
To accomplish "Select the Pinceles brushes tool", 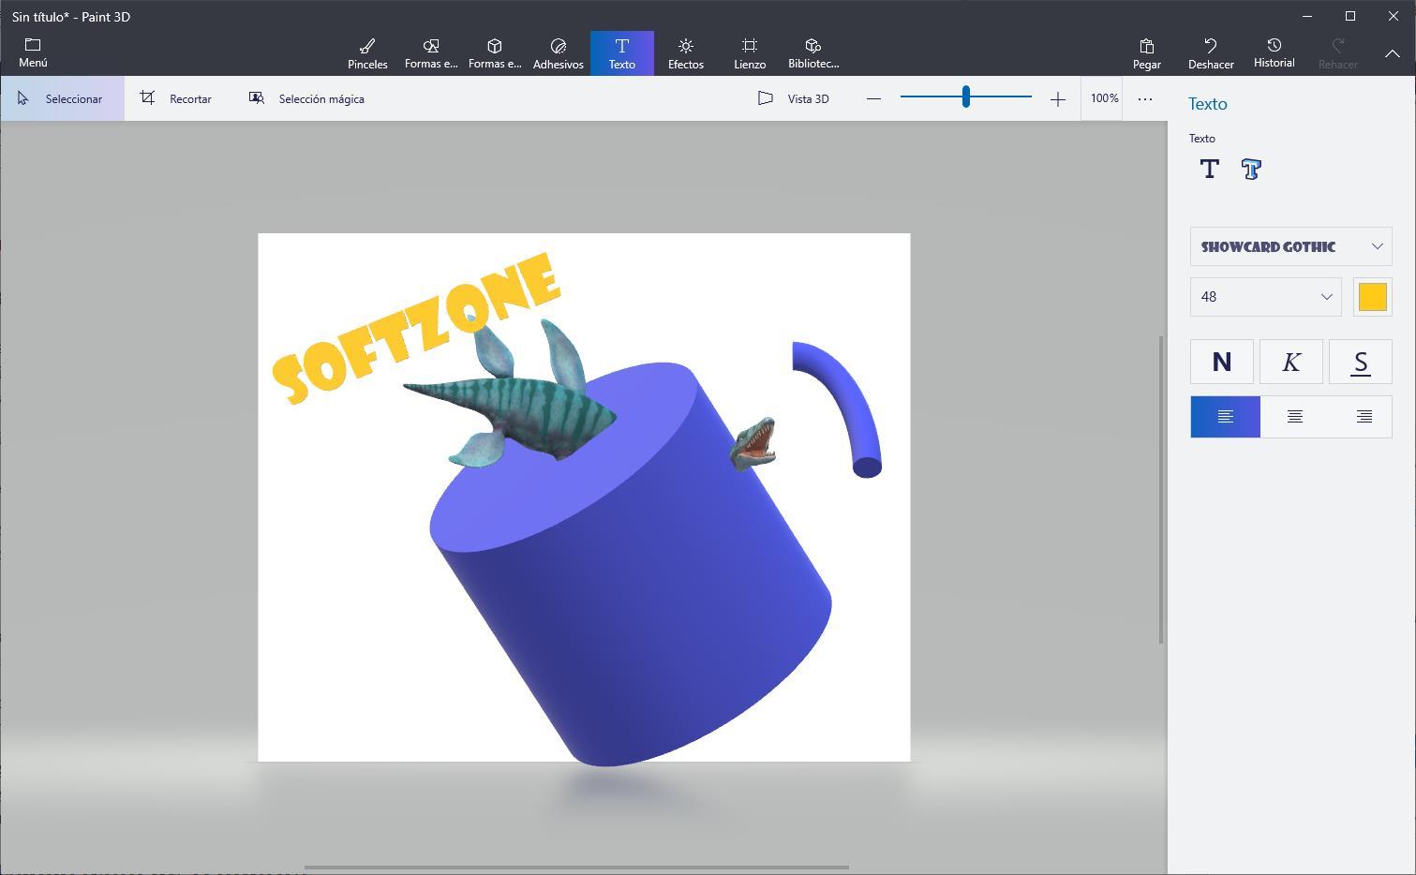I will click(x=367, y=53).
